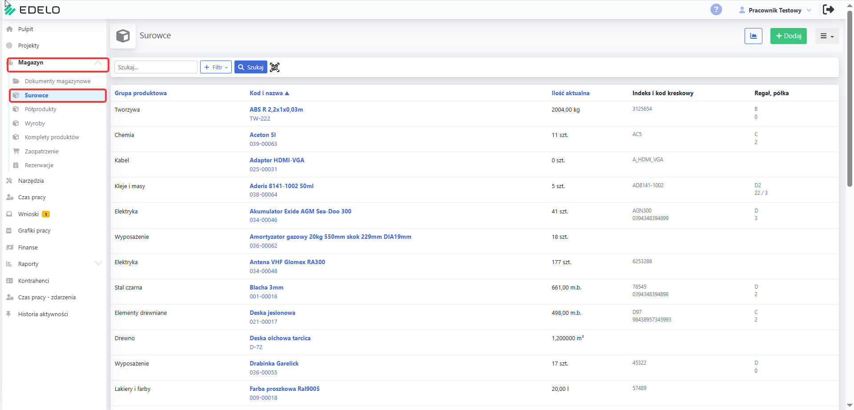Open the Aceton 5l product link

coord(262,135)
